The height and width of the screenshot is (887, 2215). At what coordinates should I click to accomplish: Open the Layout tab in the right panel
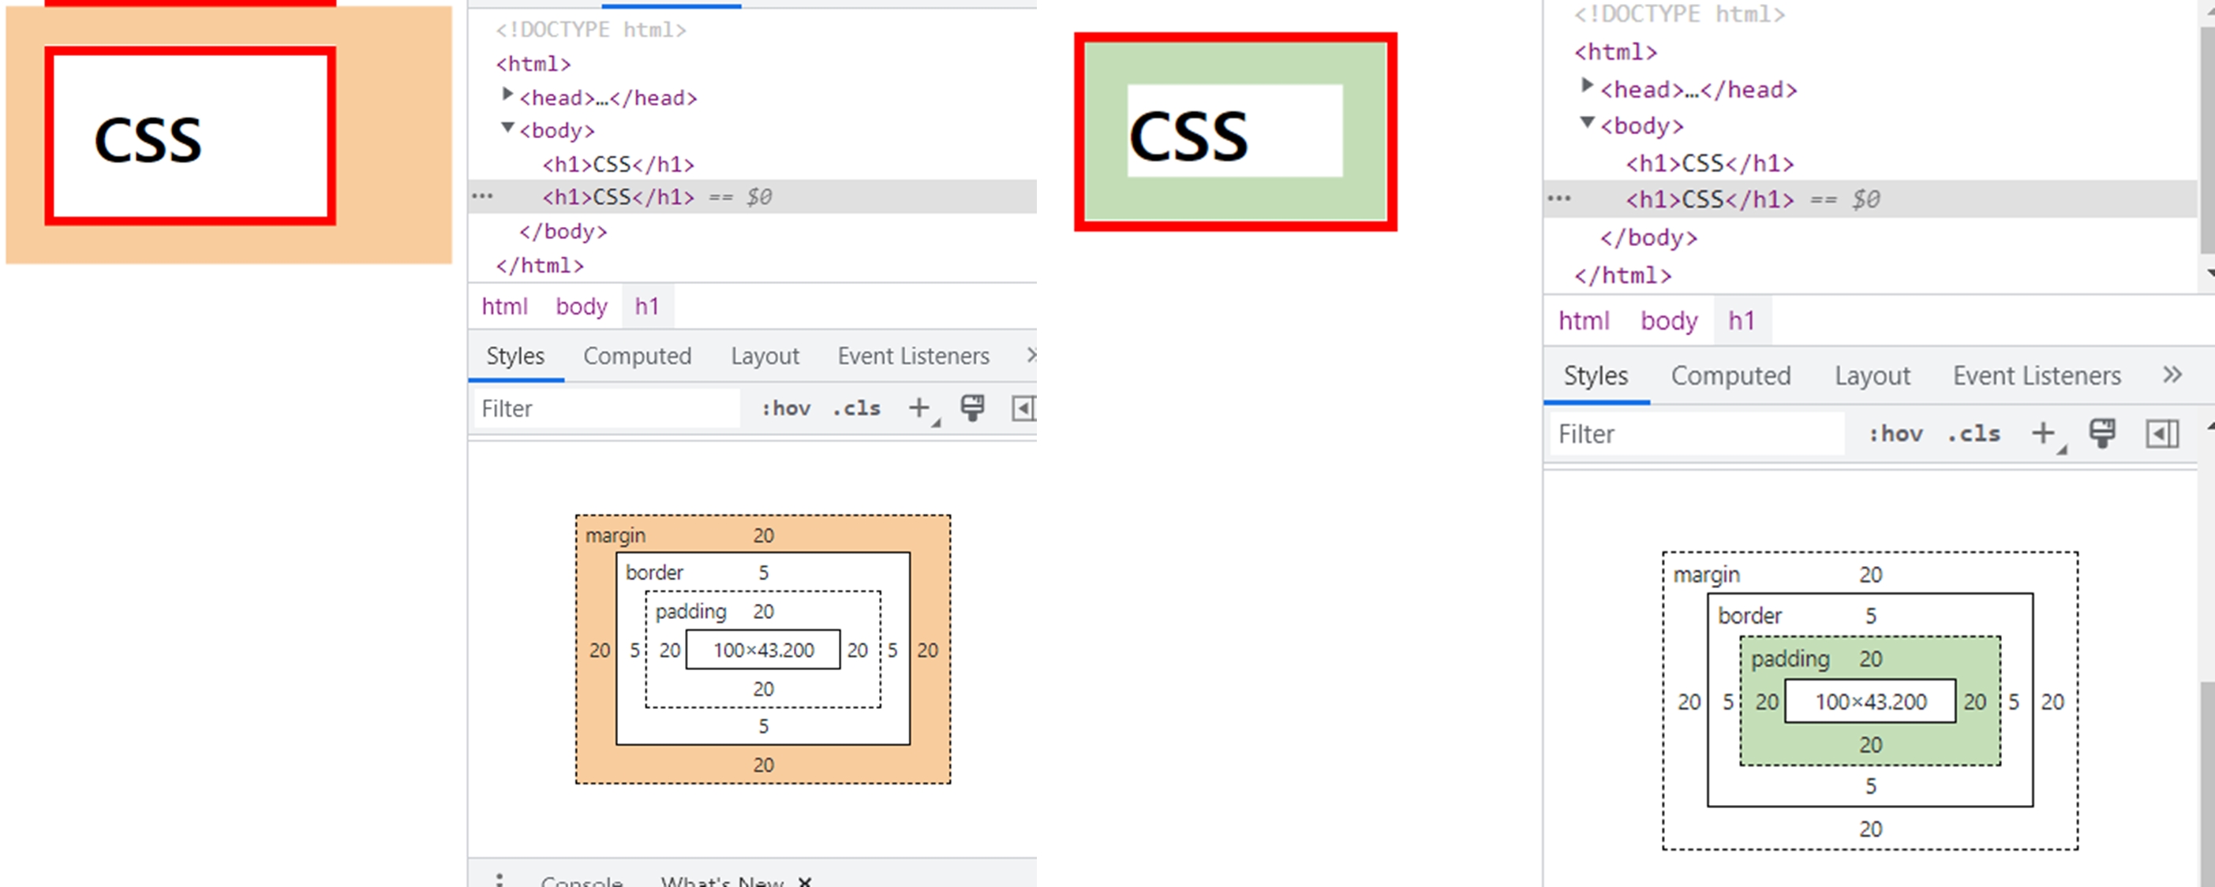(x=1872, y=375)
